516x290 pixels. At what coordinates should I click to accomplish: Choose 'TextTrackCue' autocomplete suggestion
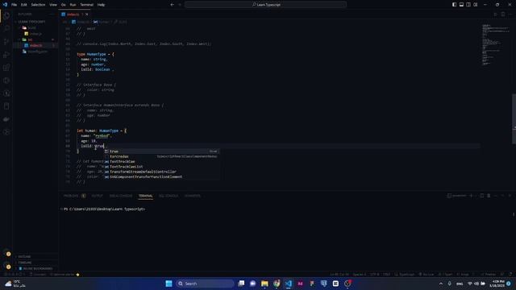click(161, 161)
